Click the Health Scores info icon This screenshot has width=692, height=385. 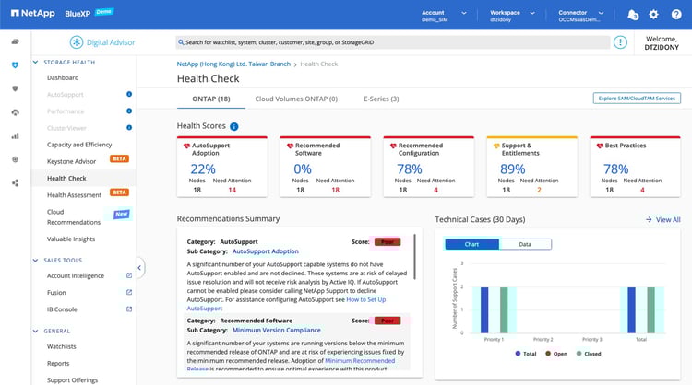point(234,126)
